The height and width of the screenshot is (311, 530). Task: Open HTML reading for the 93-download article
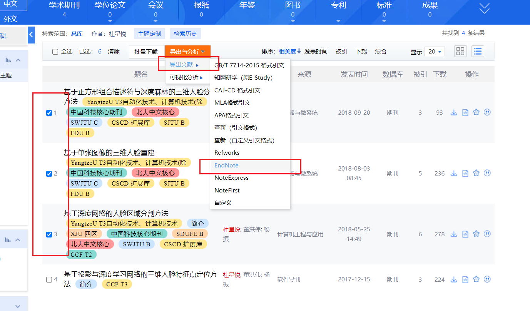click(465, 112)
